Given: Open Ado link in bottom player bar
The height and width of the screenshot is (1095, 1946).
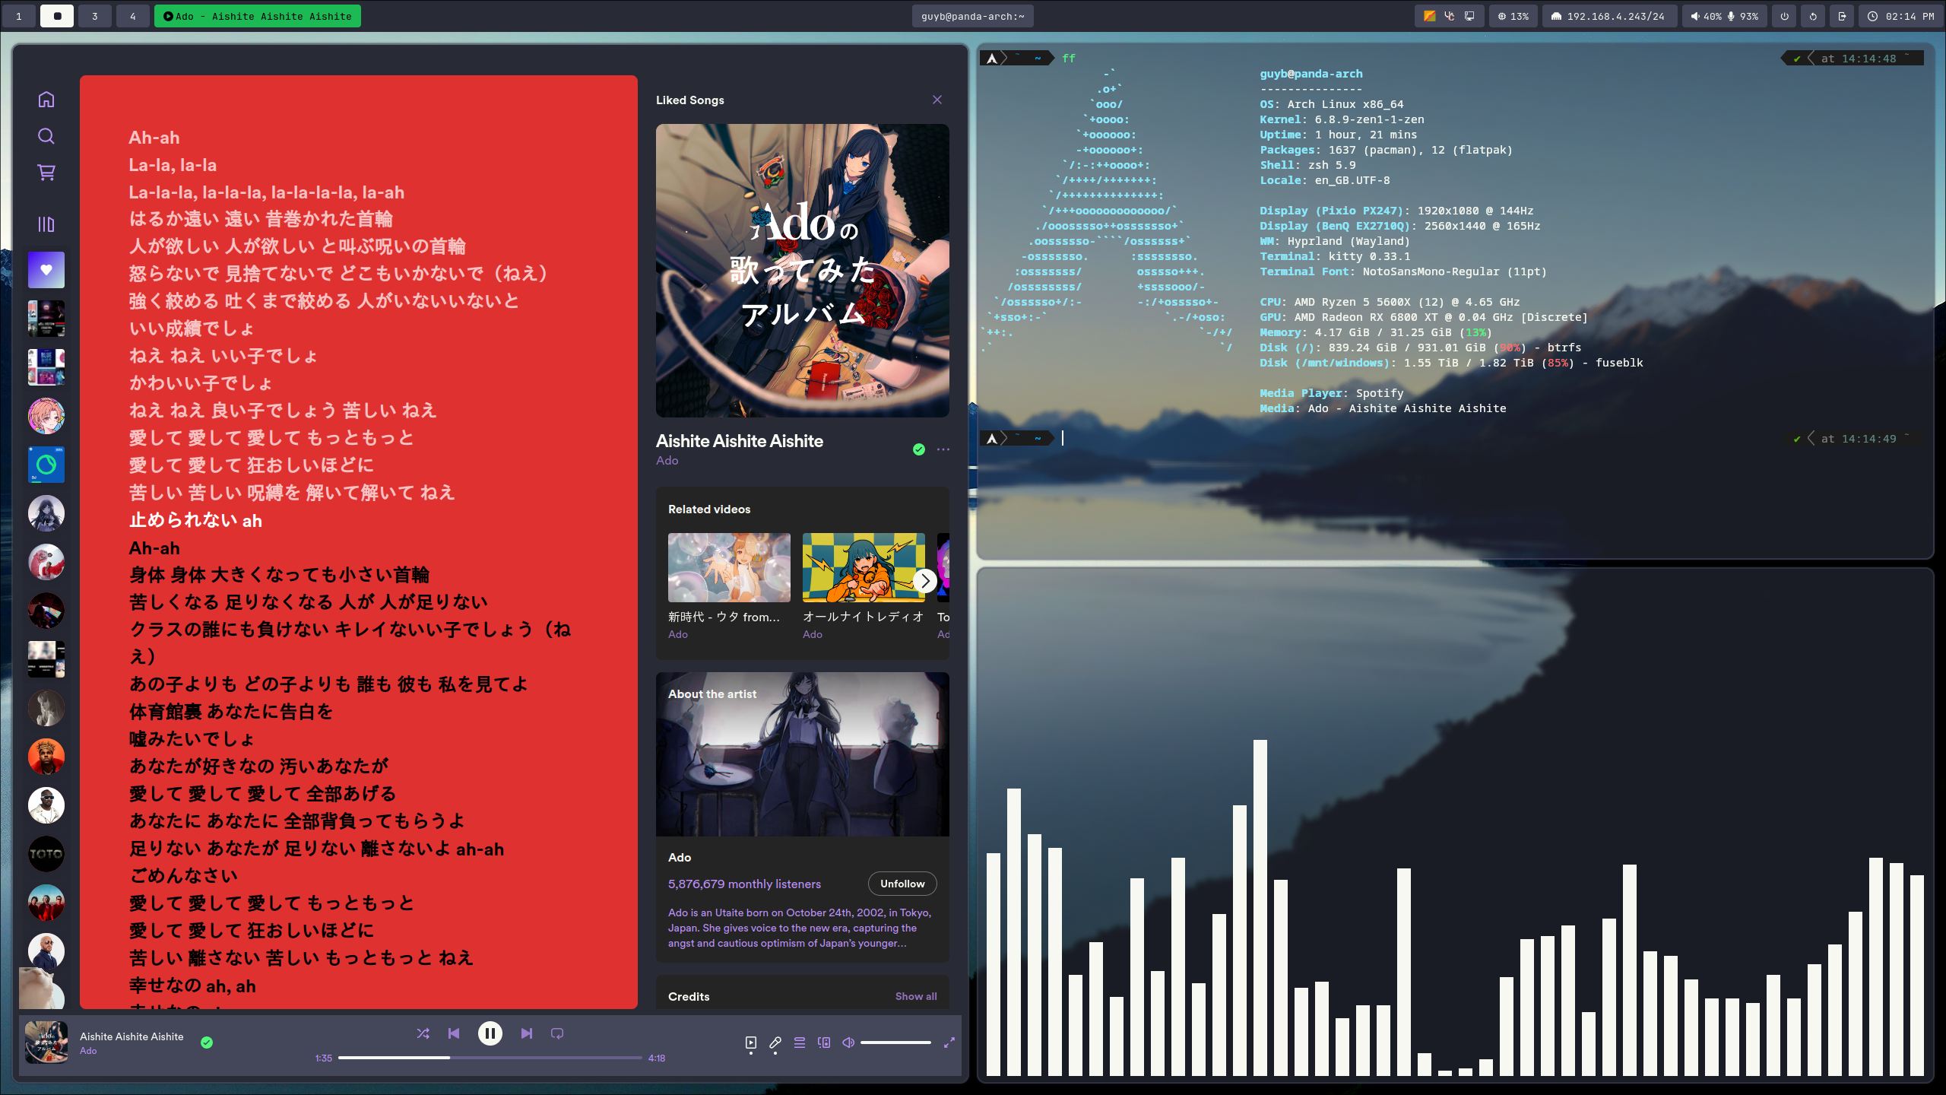Looking at the screenshot, I should pyautogui.click(x=88, y=1051).
